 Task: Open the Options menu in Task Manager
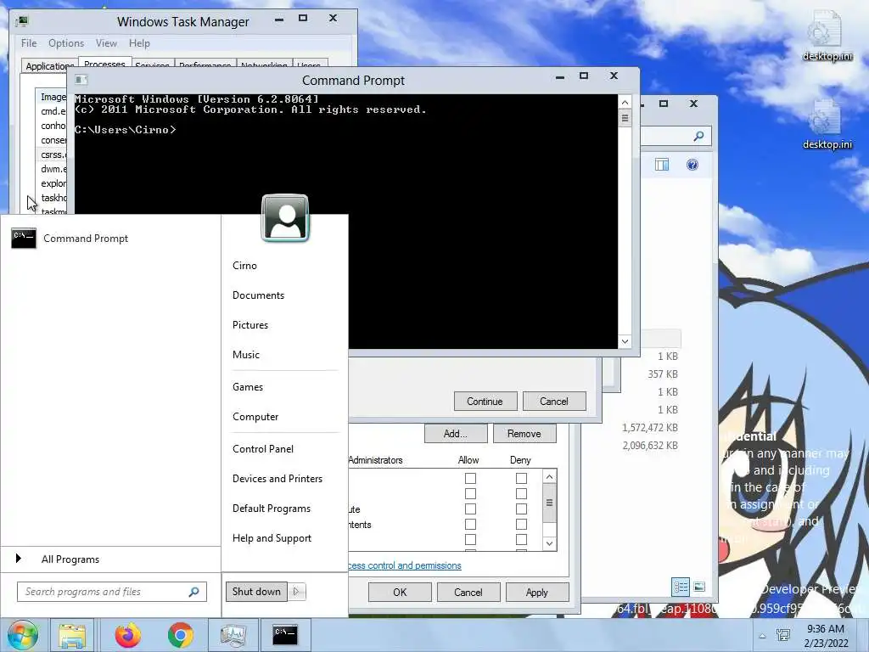(x=66, y=43)
